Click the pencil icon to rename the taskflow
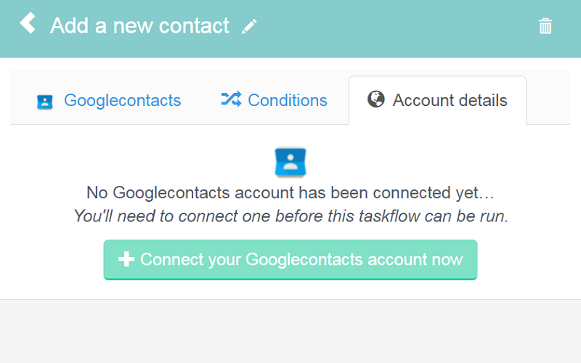 [249, 27]
